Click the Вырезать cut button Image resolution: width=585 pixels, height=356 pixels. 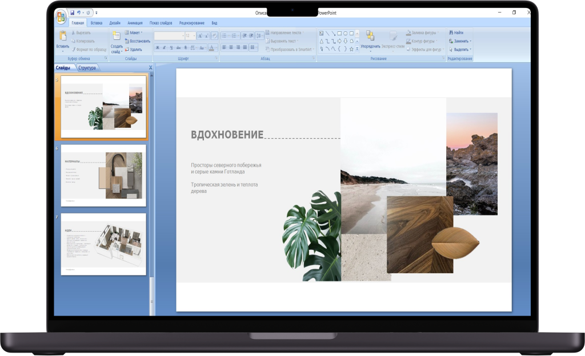(81, 33)
